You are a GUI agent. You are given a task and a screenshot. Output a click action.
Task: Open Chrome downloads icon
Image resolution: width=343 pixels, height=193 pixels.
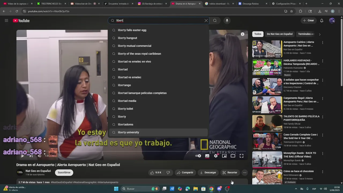pyautogui.click(x=320, y=11)
